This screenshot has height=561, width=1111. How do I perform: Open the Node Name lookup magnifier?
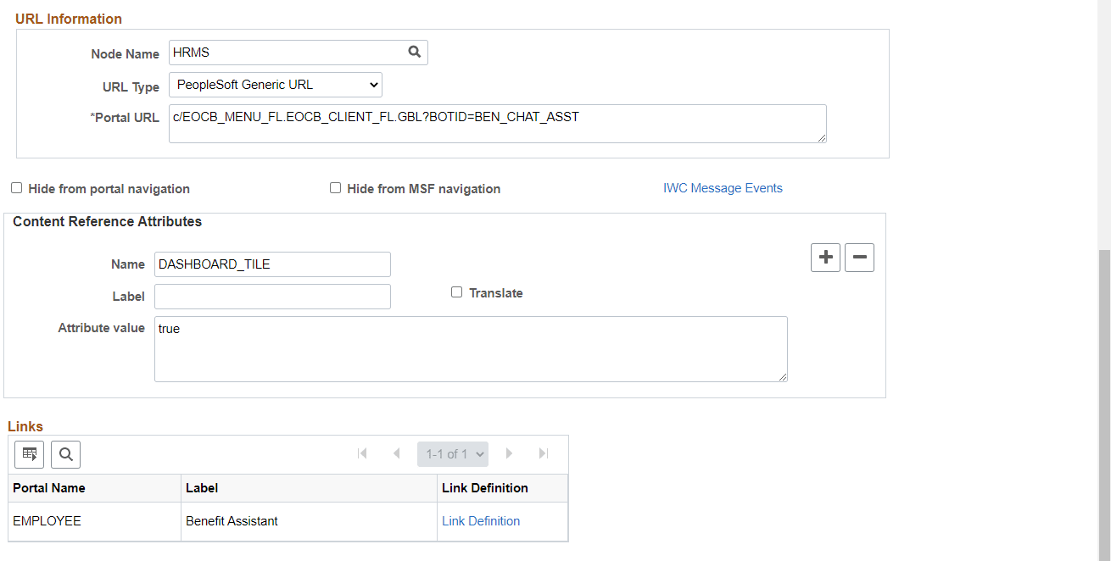(414, 52)
